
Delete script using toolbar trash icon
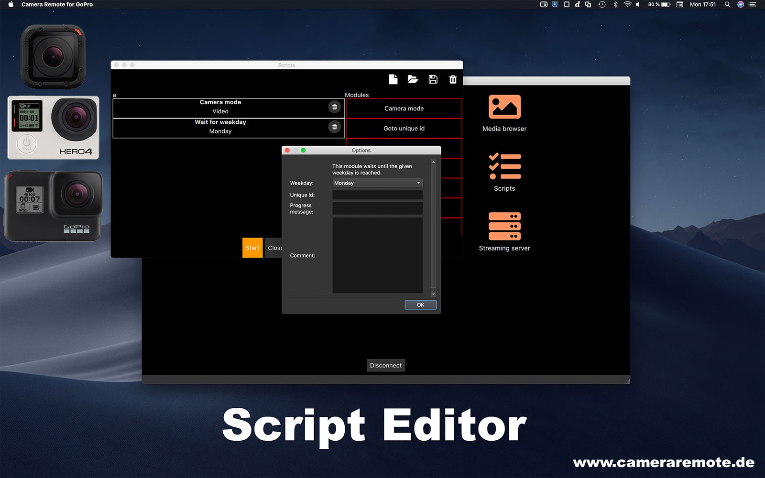(453, 79)
